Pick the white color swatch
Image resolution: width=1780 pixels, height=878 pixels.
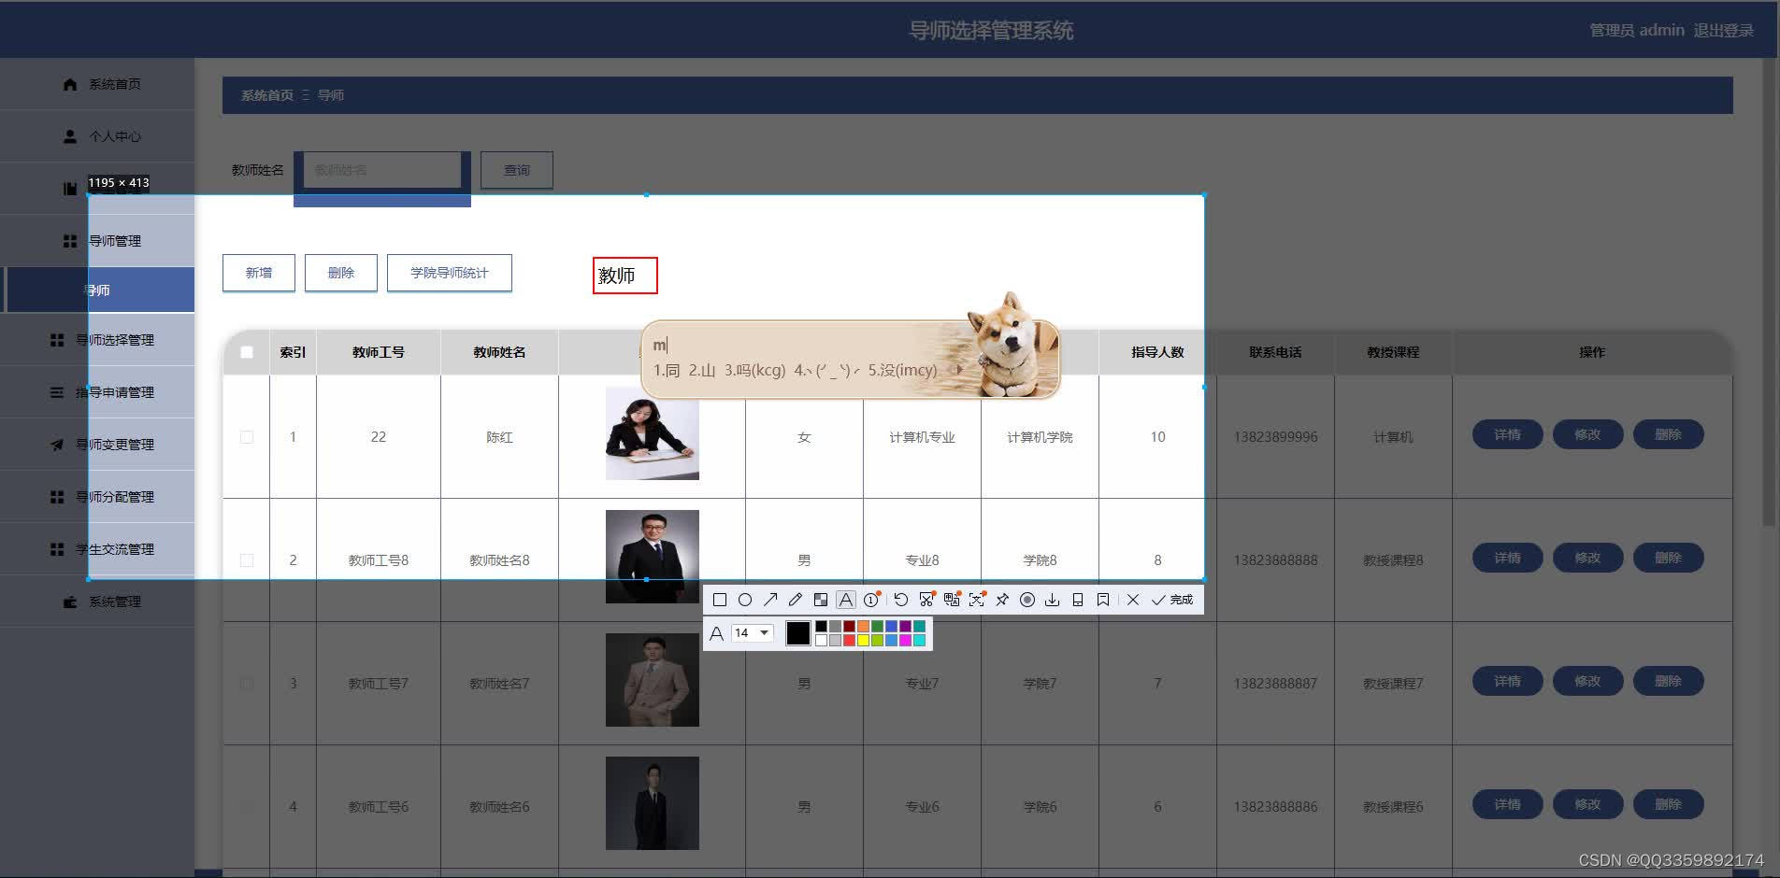pos(821,641)
